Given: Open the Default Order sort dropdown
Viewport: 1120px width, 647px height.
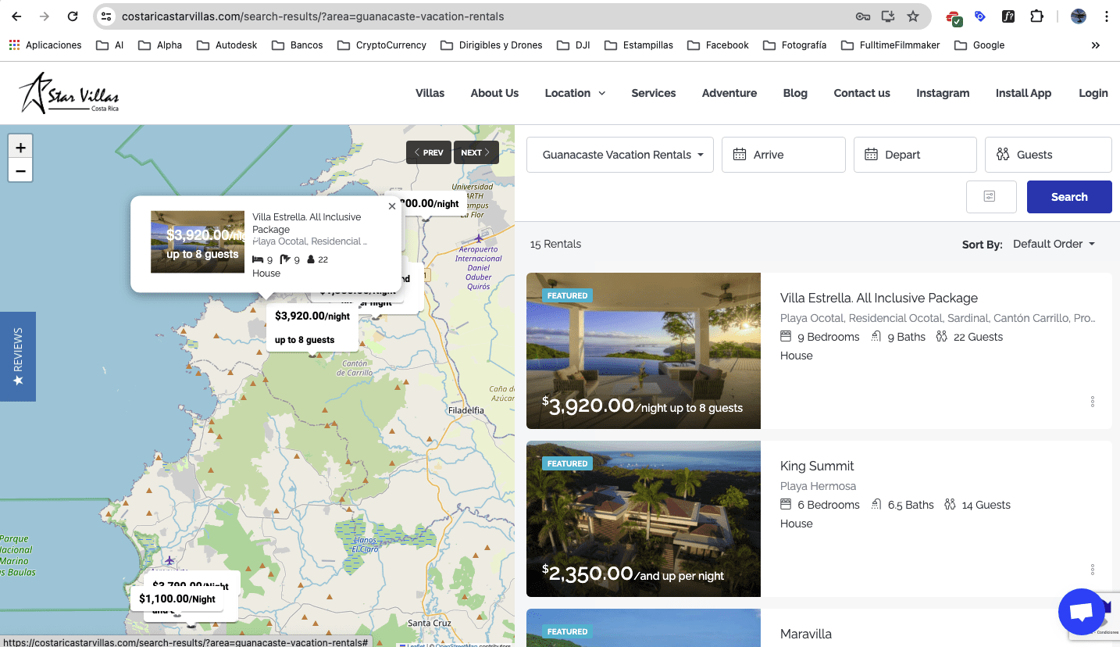Looking at the screenshot, I should pos(1054,244).
